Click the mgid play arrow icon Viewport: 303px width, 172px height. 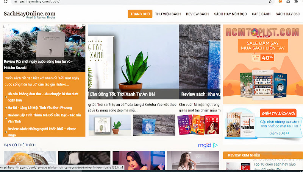[x=215, y=145]
